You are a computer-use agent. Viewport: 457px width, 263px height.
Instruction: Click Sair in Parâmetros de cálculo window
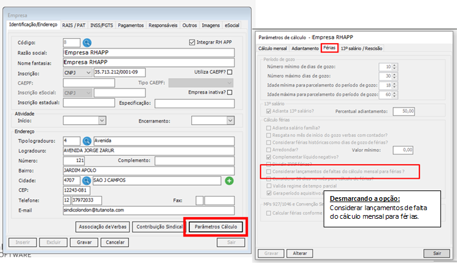click(437, 253)
